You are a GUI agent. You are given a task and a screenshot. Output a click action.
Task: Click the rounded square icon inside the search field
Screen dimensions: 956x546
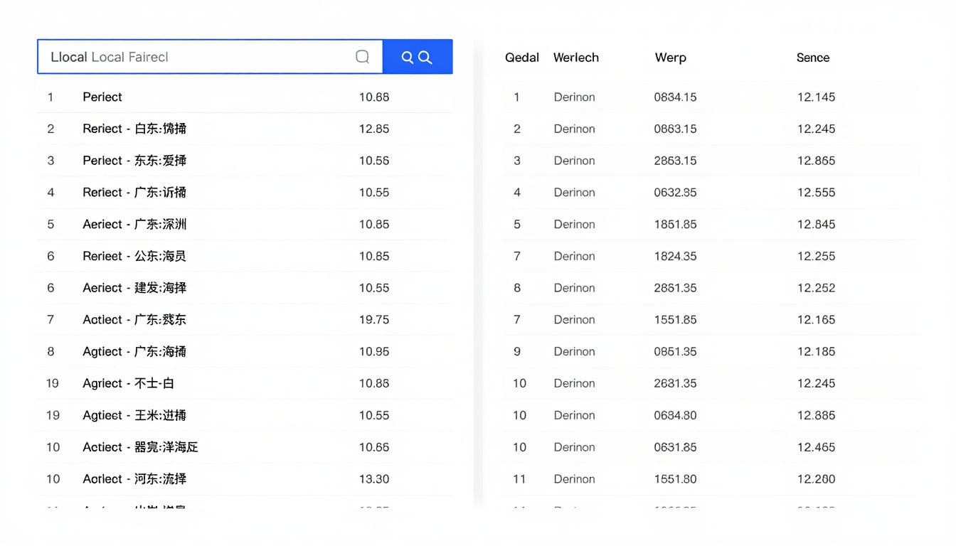click(362, 57)
